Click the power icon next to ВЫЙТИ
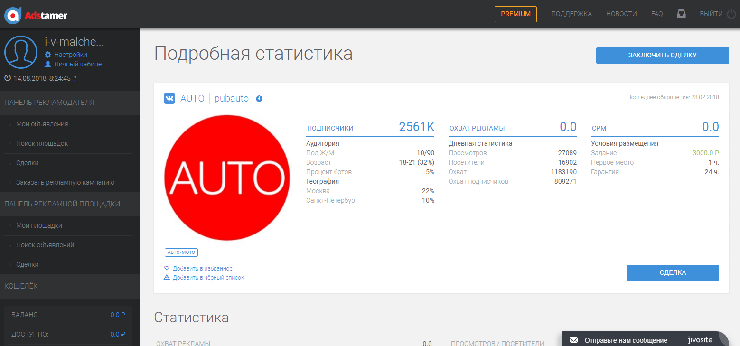 point(731,14)
